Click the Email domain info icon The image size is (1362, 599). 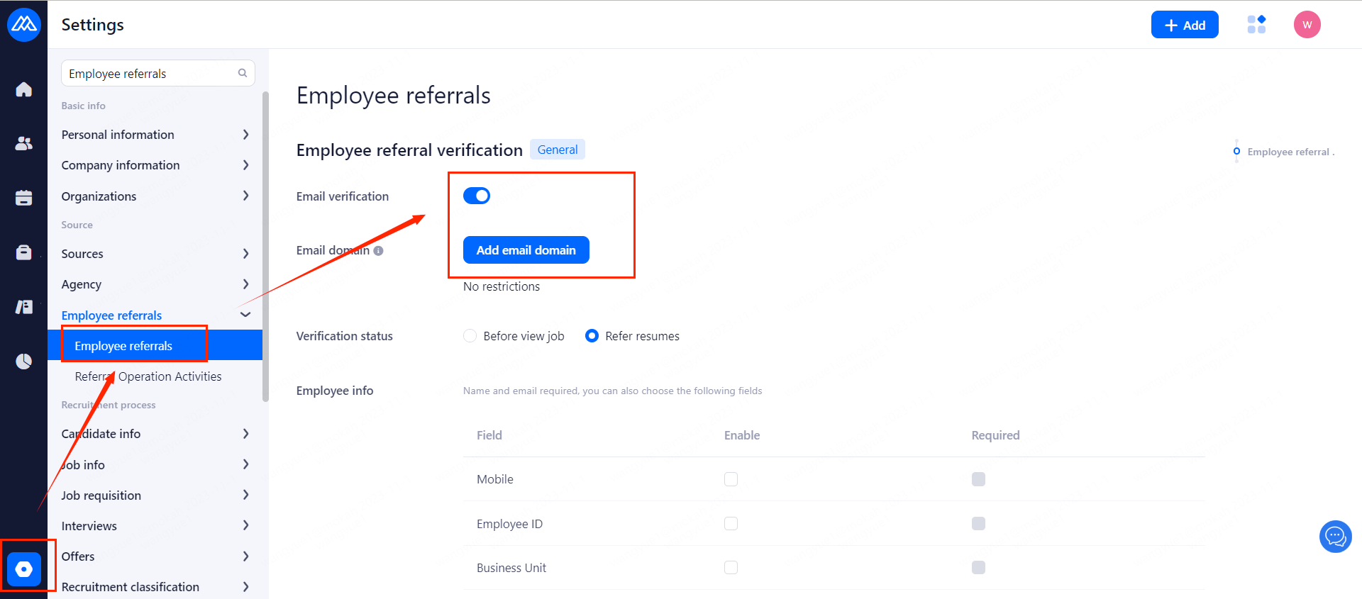(x=379, y=251)
